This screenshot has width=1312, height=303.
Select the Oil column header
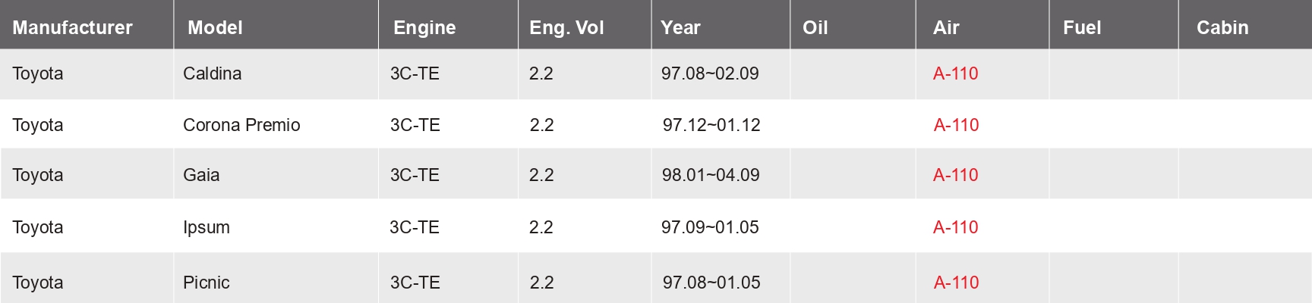click(x=815, y=28)
